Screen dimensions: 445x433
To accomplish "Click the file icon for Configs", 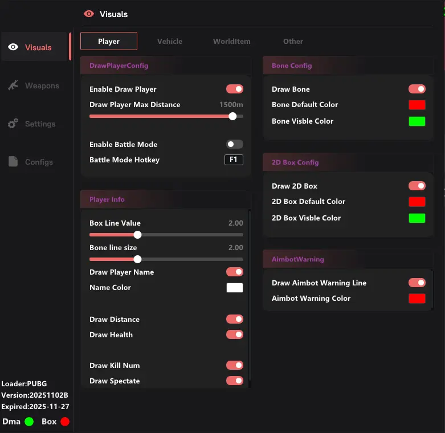I will [13, 162].
